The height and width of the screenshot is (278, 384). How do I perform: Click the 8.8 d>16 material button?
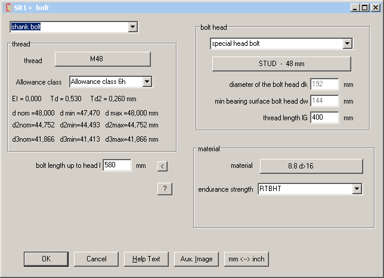coord(311,165)
